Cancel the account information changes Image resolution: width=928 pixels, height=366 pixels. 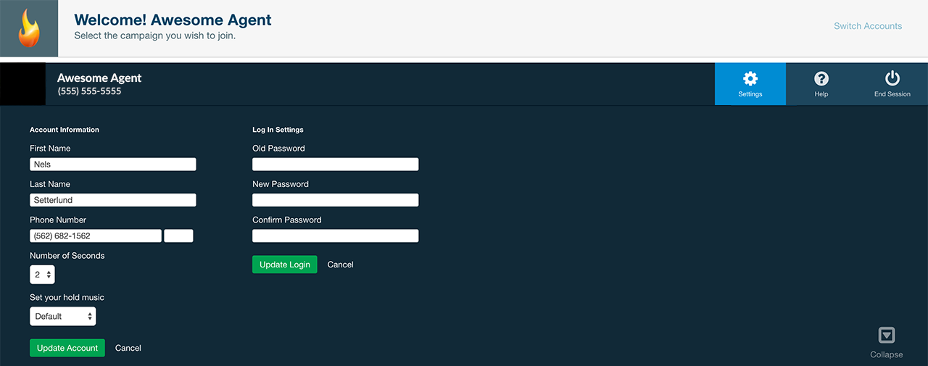(128, 349)
